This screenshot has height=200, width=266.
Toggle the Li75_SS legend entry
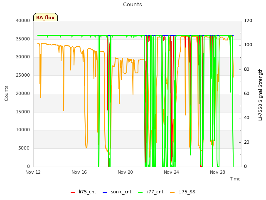(x=182, y=192)
